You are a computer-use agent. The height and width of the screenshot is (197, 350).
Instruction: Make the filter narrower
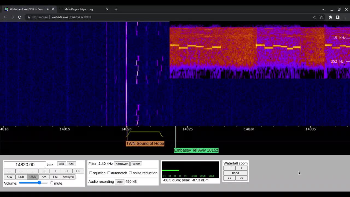coord(122,164)
